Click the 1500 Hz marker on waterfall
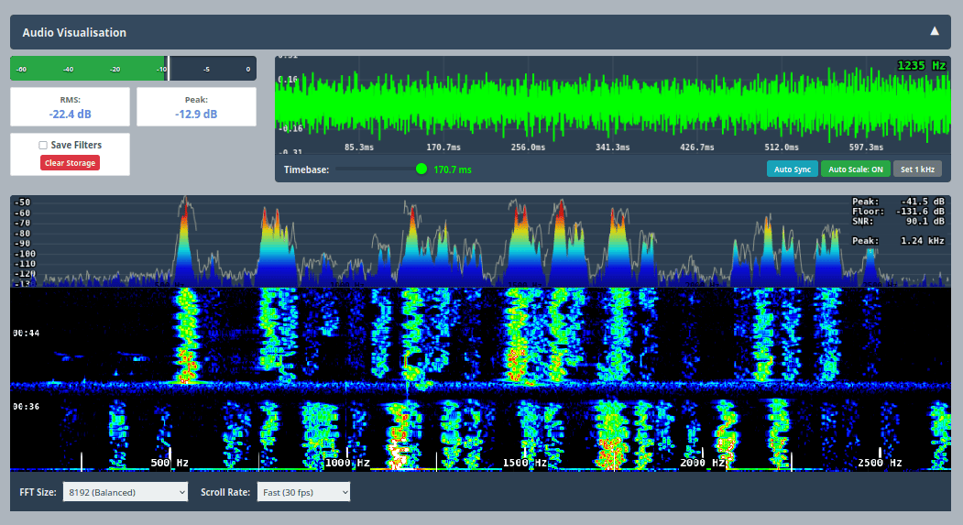963x525 pixels. [524, 463]
